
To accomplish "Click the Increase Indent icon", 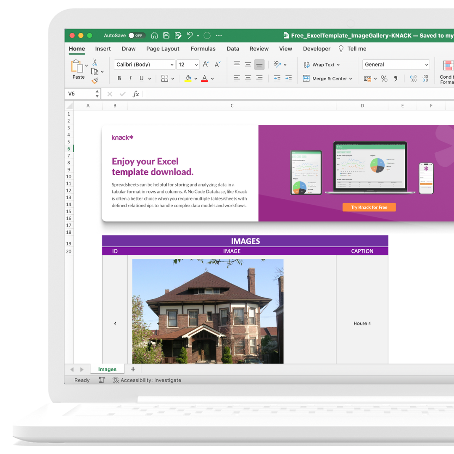I will click(x=288, y=79).
